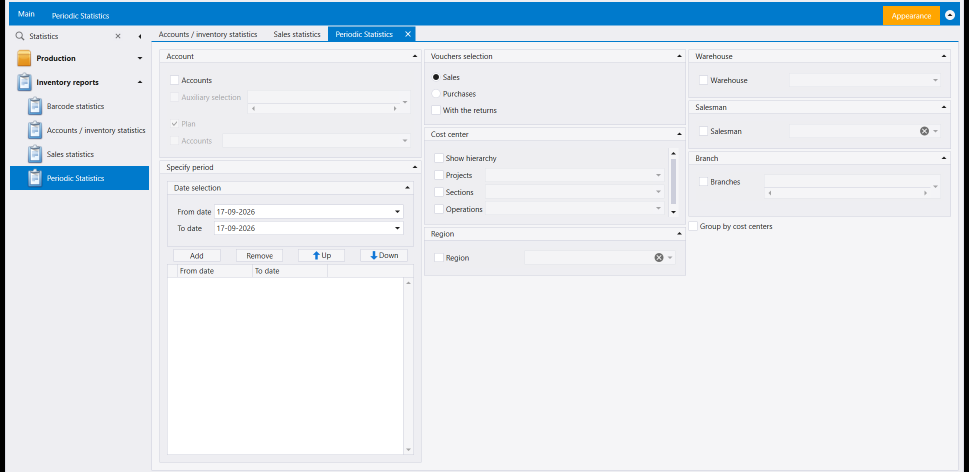Open Accounts / inventory statistics sidebar icon
This screenshot has width=969, height=472.
click(35, 130)
